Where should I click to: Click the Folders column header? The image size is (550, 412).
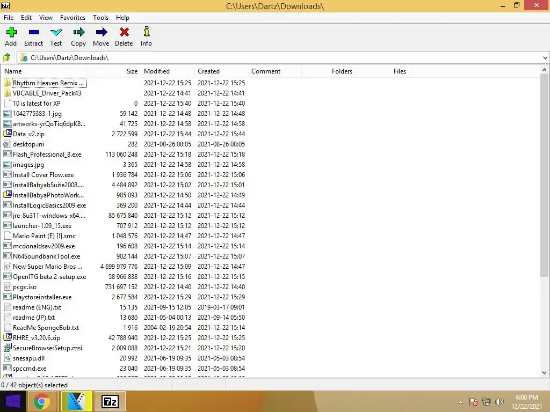328,71
